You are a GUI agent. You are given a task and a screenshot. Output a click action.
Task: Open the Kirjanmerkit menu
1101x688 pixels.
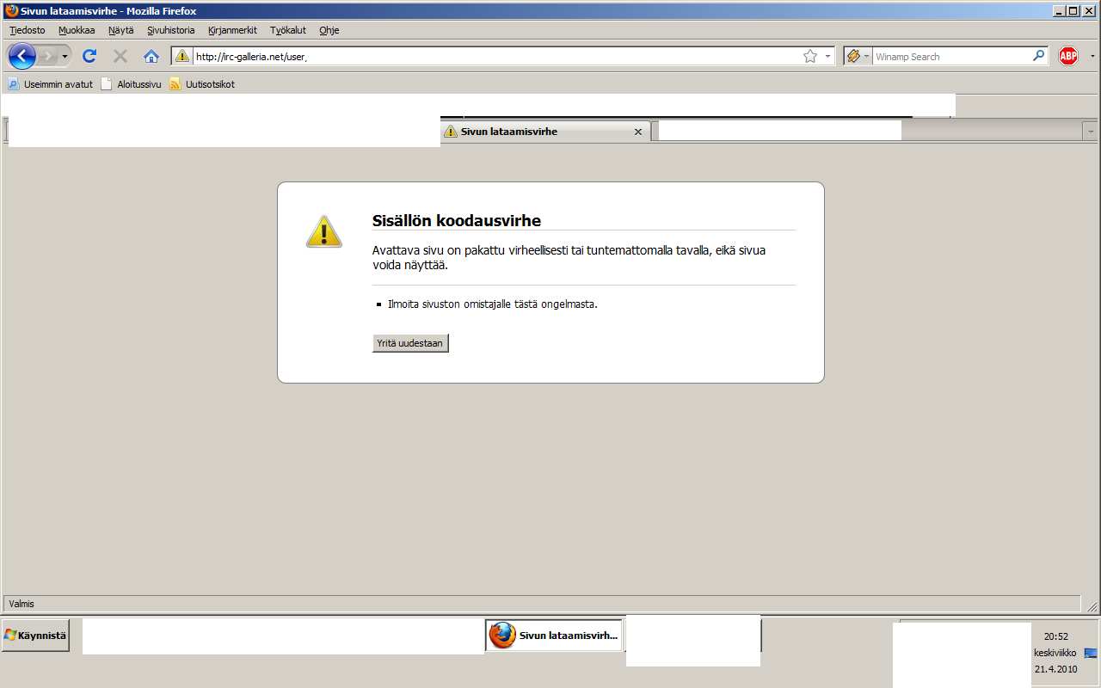(232, 30)
